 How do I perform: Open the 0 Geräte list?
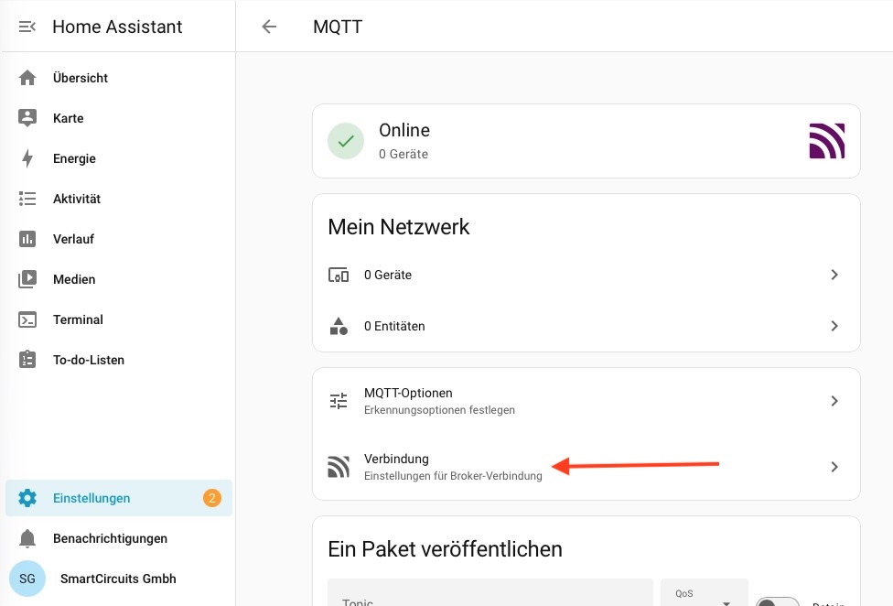pyautogui.click(x=586, y=275)
